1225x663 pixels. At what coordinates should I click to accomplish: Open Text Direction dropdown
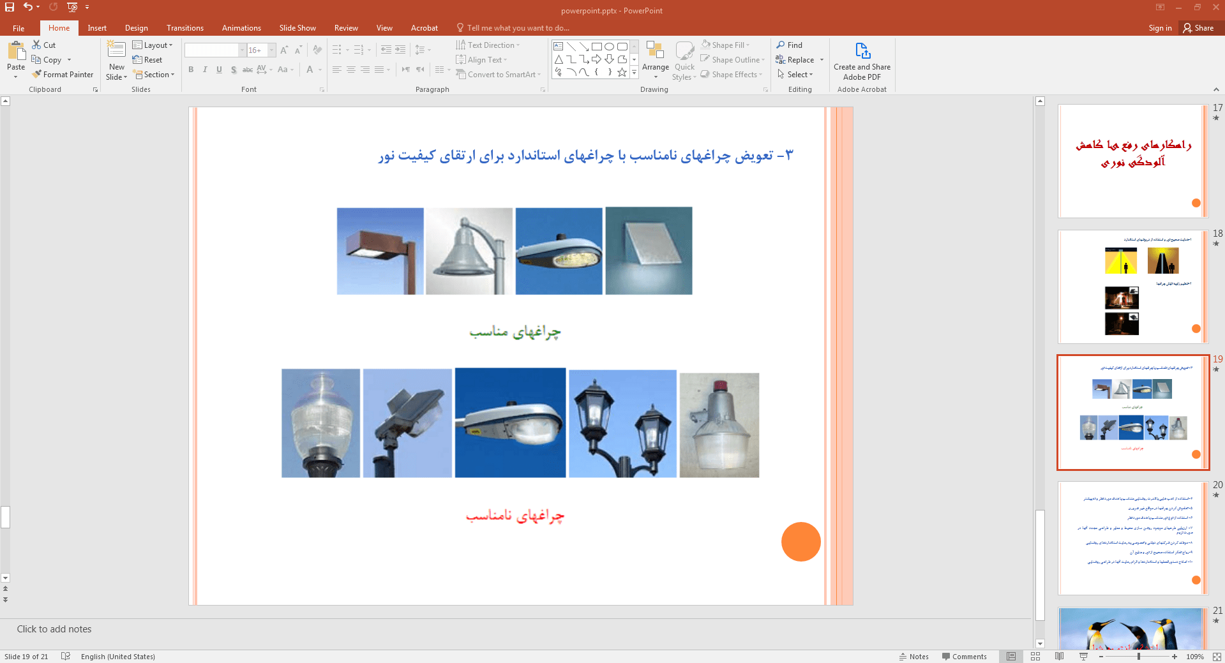click(x=488, y=45)
